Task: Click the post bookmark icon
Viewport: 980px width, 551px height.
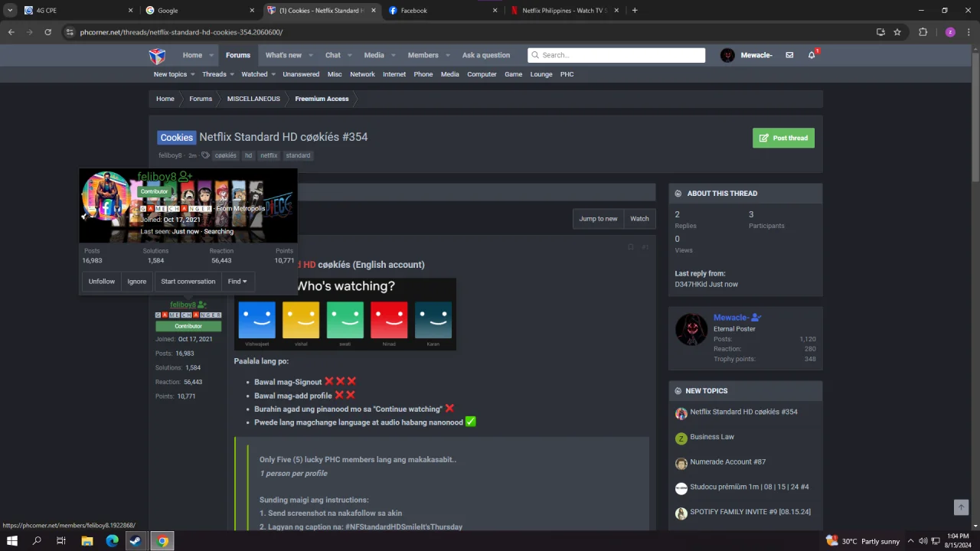Action: coord(631,247)
